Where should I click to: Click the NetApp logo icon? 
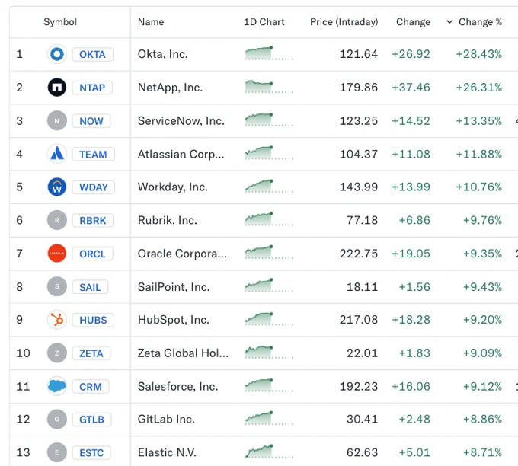pyautogui.click(x=57, y=88)
